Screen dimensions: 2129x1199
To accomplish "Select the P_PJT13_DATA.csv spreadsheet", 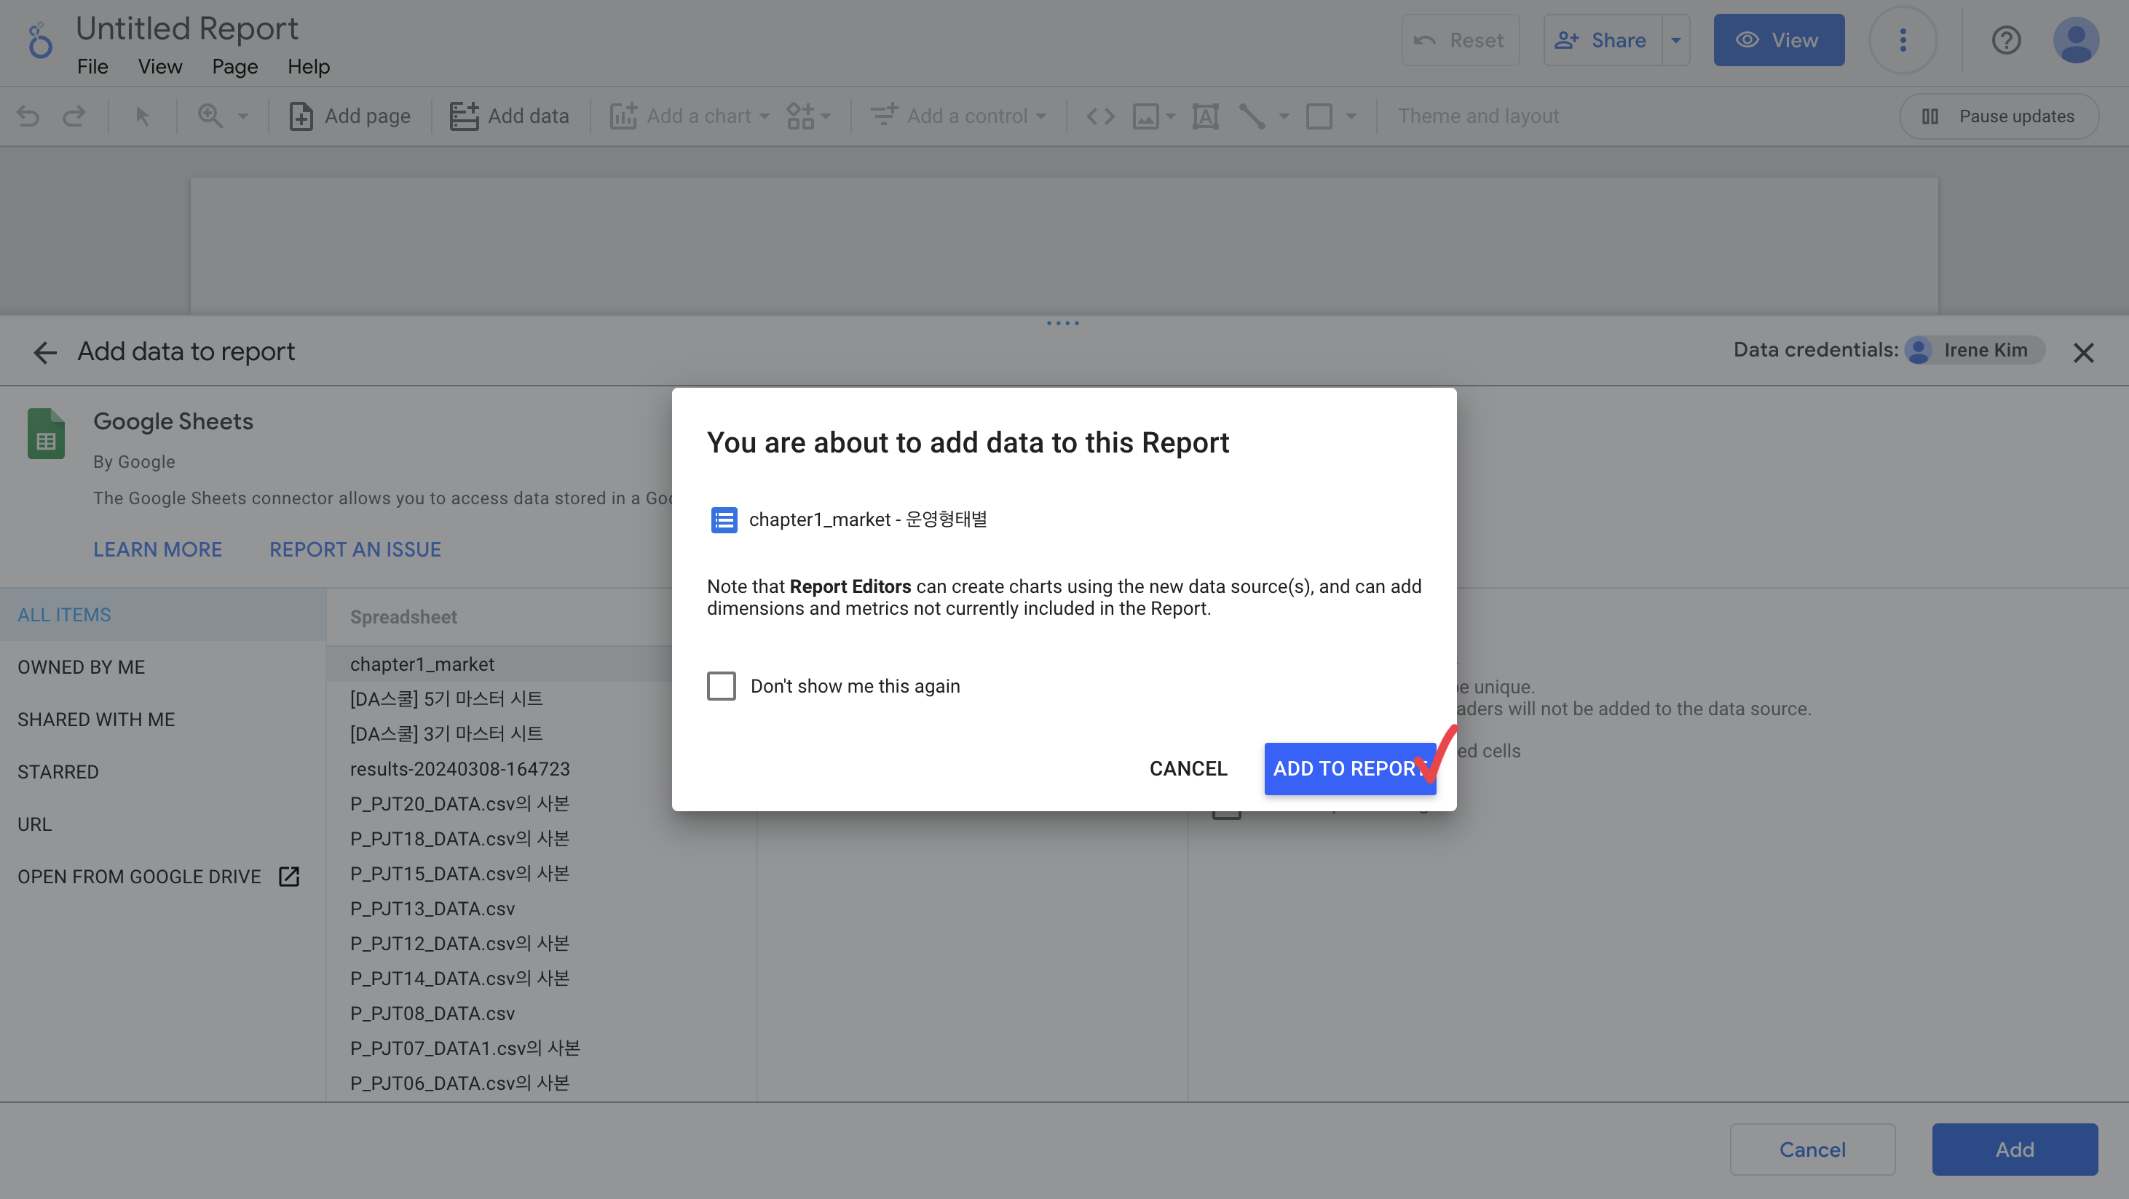I will coord(432,908).
